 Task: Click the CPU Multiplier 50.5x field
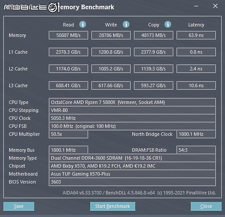coord(68,134)
